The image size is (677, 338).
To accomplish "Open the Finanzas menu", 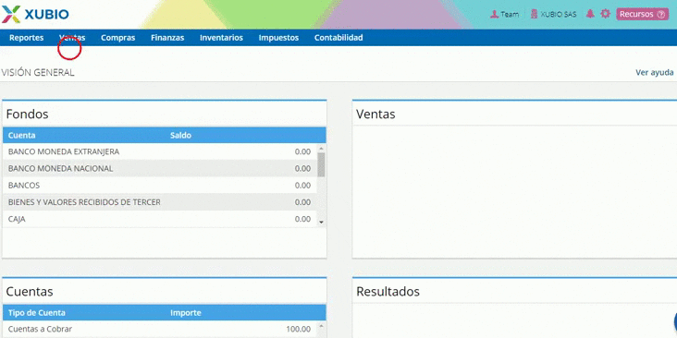I will coord(167,38).
